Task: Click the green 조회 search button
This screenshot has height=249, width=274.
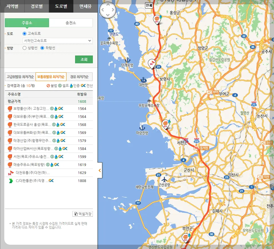Action: pyautogui.click(x=84, y=59)
